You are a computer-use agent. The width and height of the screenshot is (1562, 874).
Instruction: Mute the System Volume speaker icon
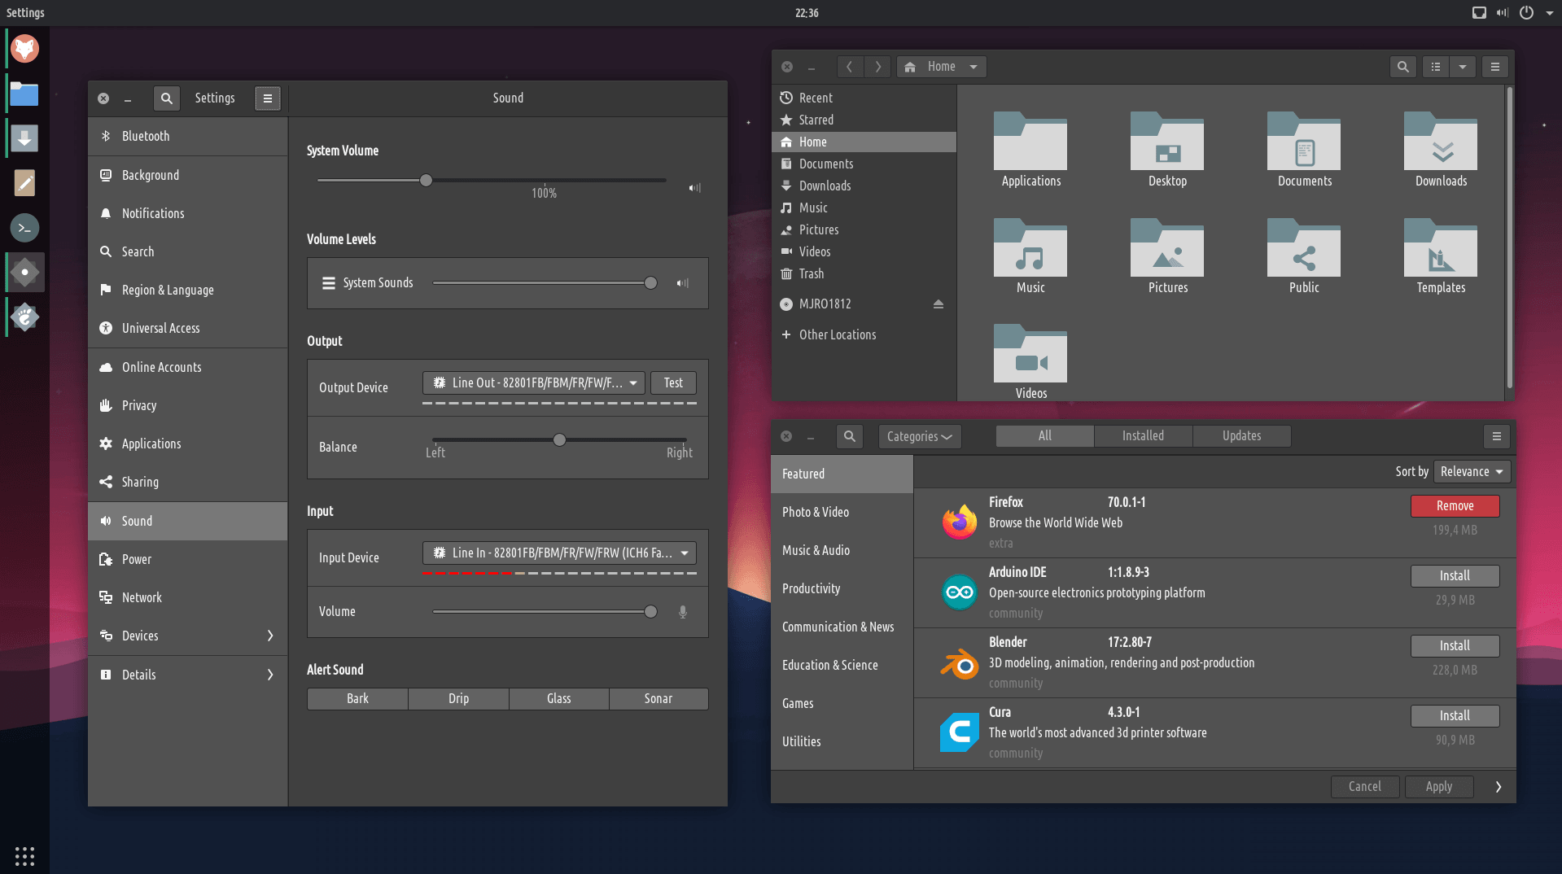coord(694,188)
